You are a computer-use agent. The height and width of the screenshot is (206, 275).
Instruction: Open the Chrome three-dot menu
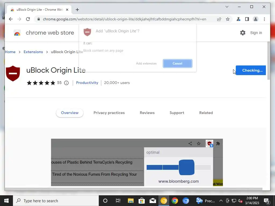(x=264, y=19)
